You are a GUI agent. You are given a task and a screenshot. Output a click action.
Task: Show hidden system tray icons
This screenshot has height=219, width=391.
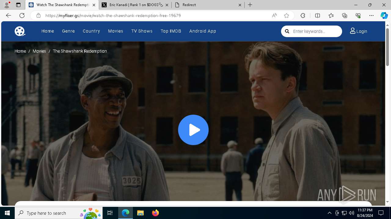329,213
